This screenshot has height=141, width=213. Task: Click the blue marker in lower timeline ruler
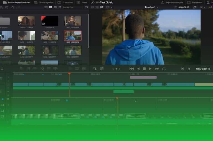(x=67, y=100)
